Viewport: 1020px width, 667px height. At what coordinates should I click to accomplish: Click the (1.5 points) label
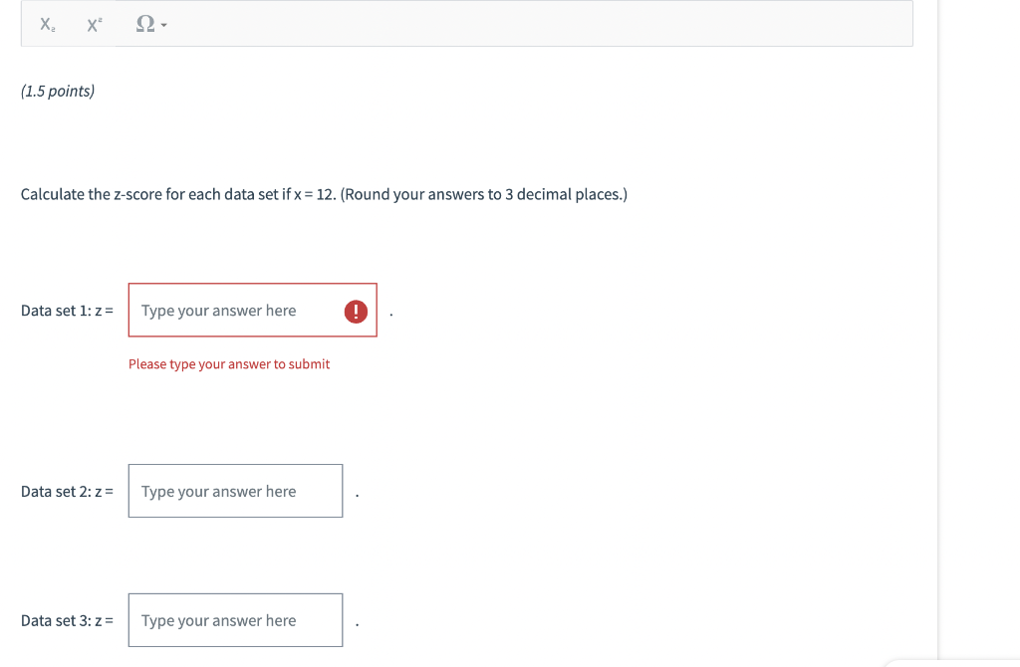pos(57,90)
